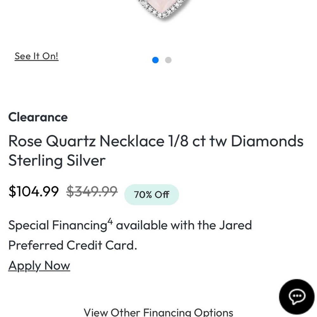The height and width of the screenshot is (317, 317).
Task: Click the Clearance label
Action: click(x=38, y=117)
